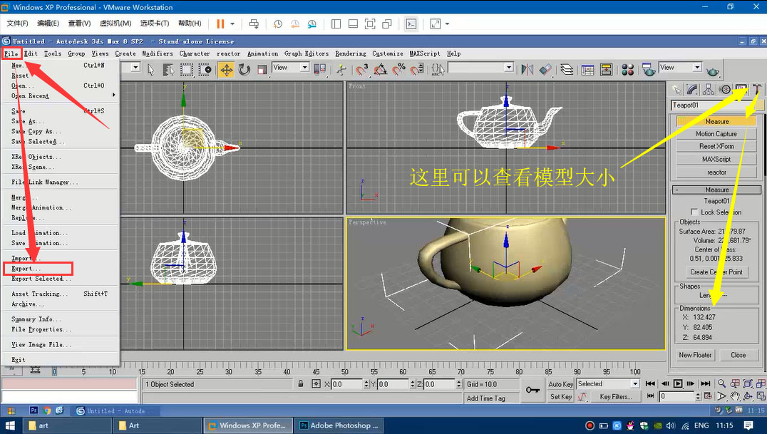Switch to Create command panel tab
The image size is (767, 434).
[676, 90]
